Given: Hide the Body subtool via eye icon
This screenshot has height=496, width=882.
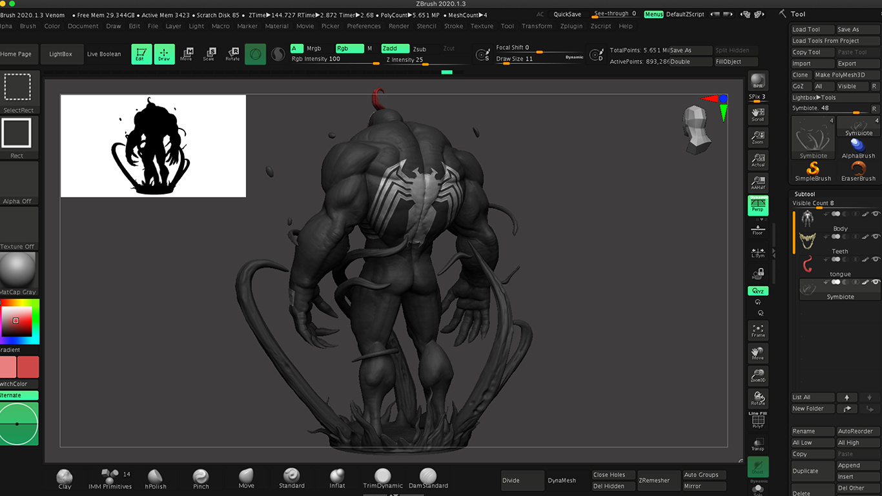Looking at the screenshot, I should [x=876, y=214].
